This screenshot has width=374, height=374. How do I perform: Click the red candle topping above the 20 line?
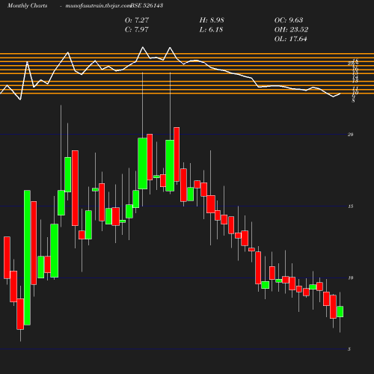point(177,154)
